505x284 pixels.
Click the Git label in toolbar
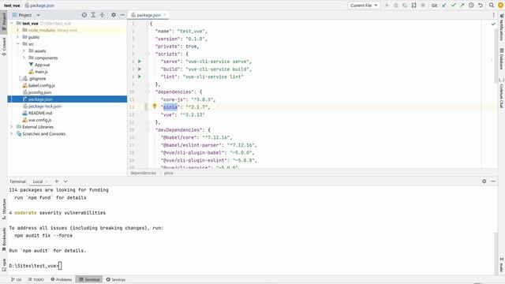point(434,6)
